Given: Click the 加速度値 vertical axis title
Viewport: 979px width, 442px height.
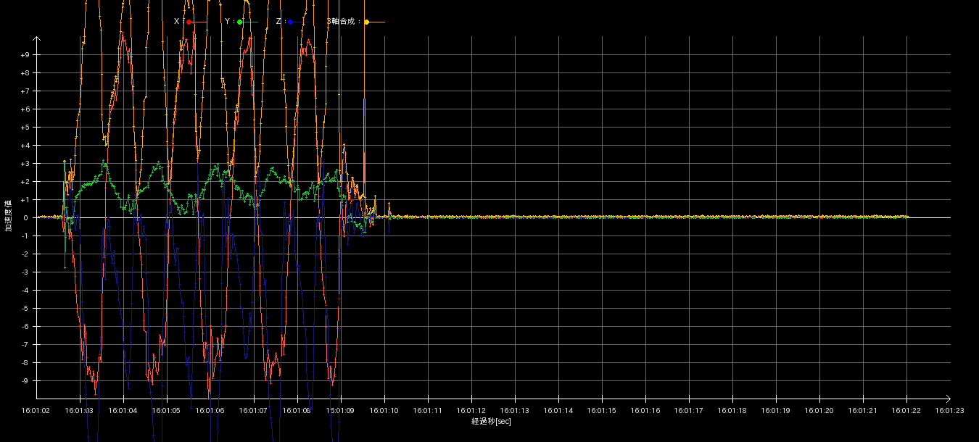Looking at the screenshot, I should pyautogui.click(x=9, y=216).
